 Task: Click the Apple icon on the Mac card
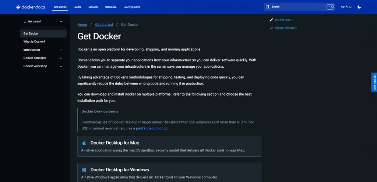[84, 143]
